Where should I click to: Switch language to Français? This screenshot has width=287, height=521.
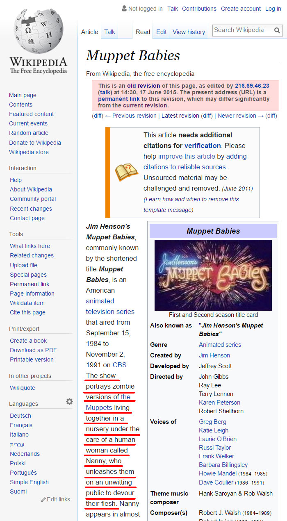point(21,425)
